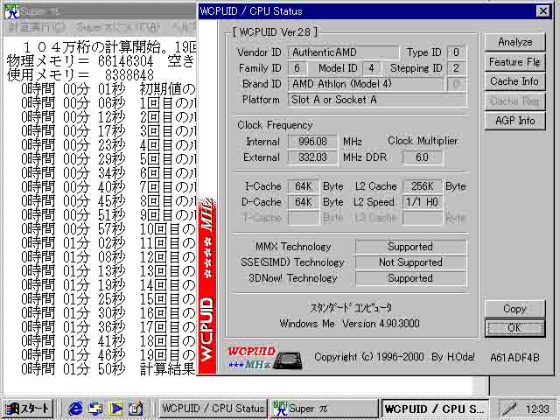Click the Family ID value 6
The image size is (560, 420).
pos(297,68)
